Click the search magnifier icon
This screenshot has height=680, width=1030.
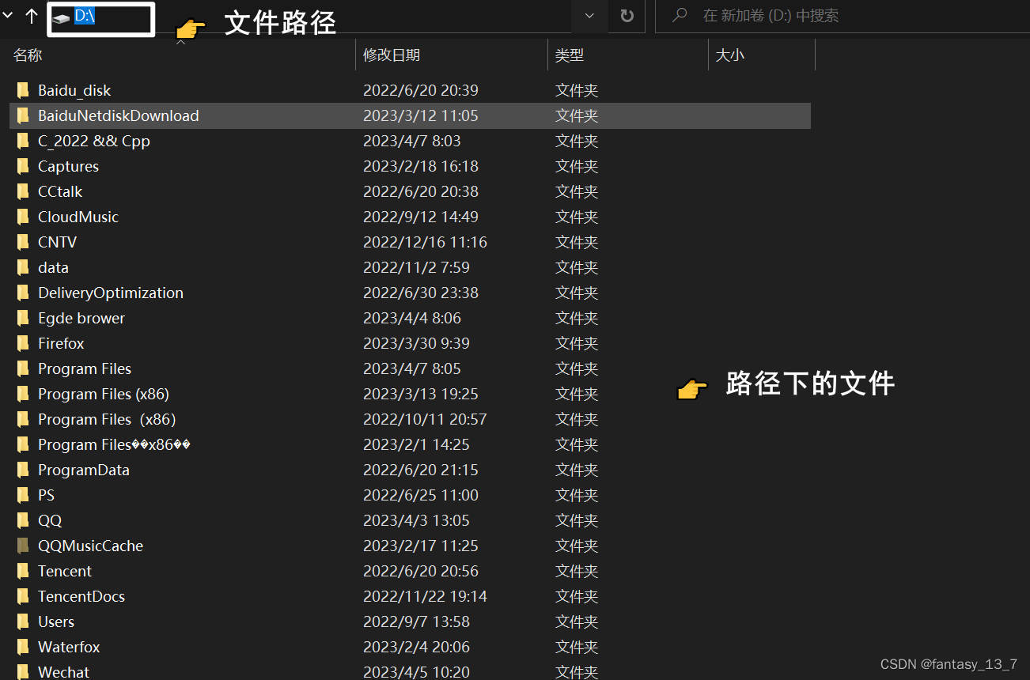(x=679, y=16)
